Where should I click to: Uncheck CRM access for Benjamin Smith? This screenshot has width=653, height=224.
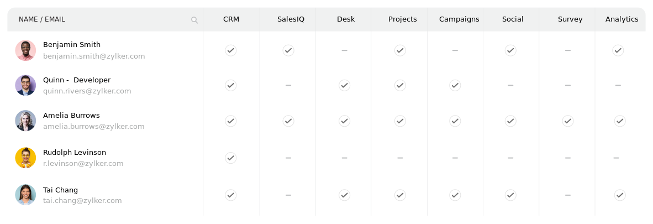231,50
